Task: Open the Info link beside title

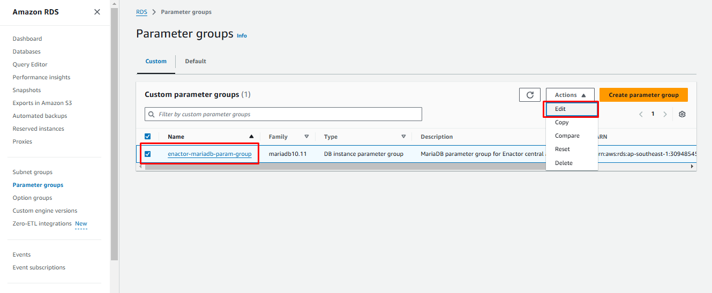Action: pos(242,36)
